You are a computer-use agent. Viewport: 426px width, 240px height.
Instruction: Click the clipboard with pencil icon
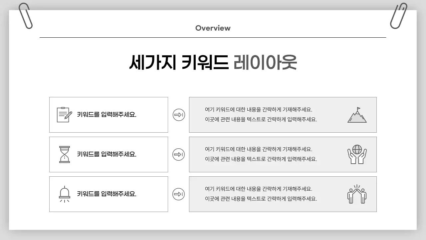click(64, 114)
